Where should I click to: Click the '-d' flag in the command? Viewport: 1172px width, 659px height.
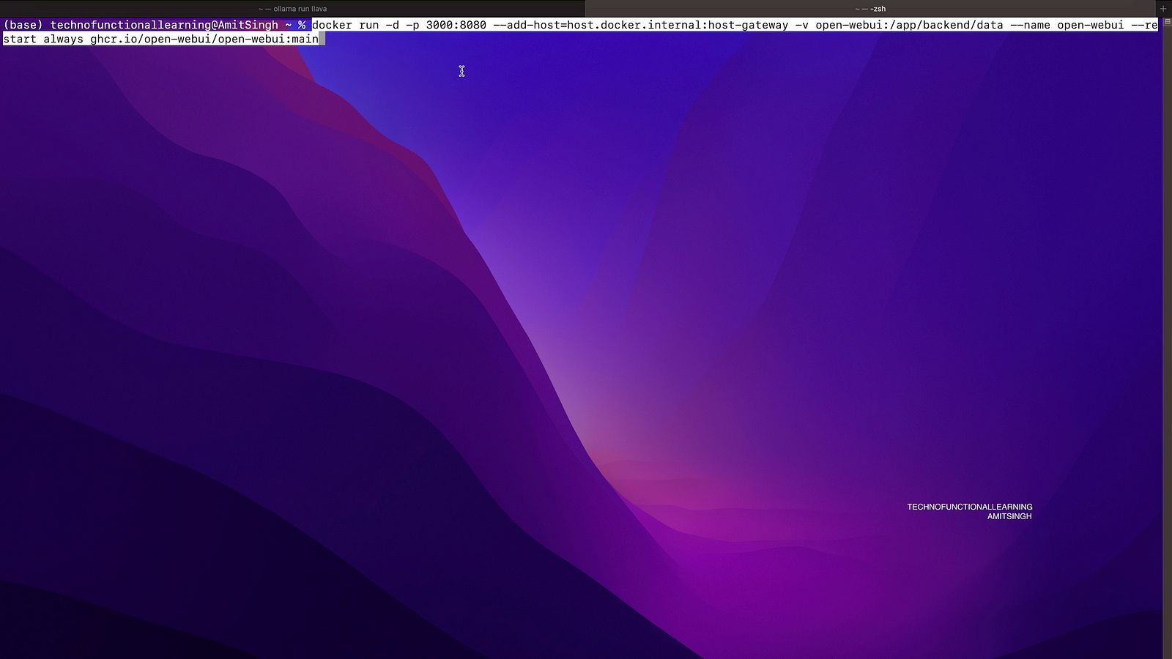pyautogui.click(x=392, y=25)
